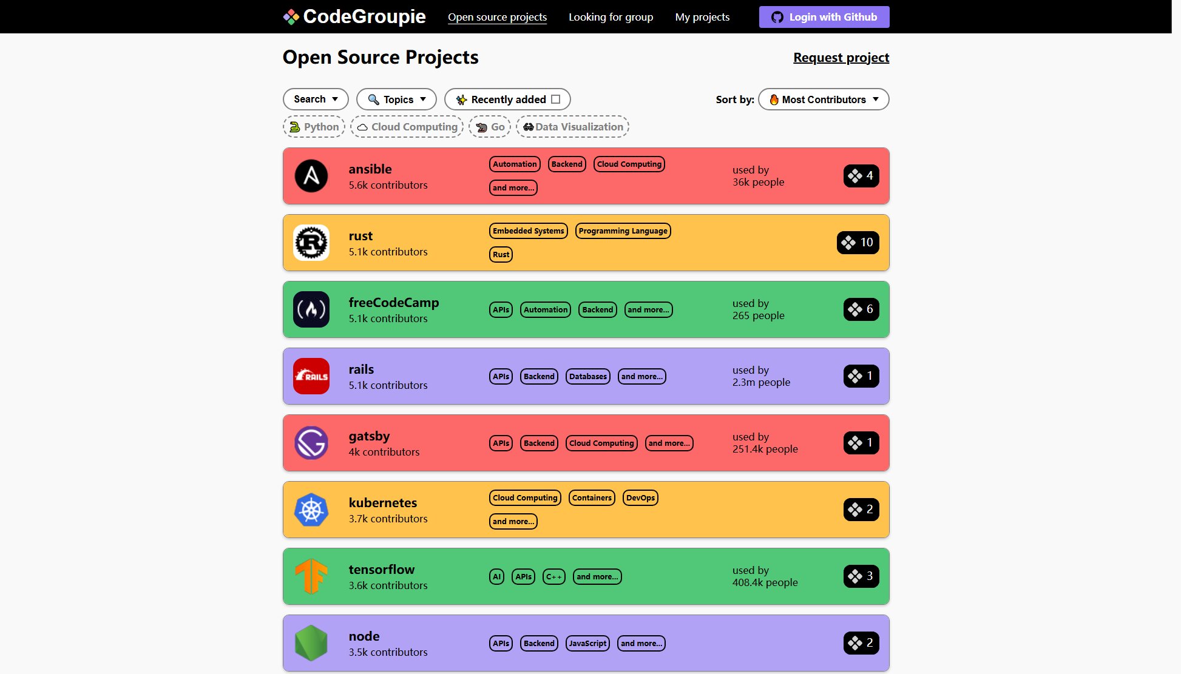The height and width of the screenshot is (674, 1181).
Task: Open the Most Contributors sort dropdown
Action: pos(824,99)
